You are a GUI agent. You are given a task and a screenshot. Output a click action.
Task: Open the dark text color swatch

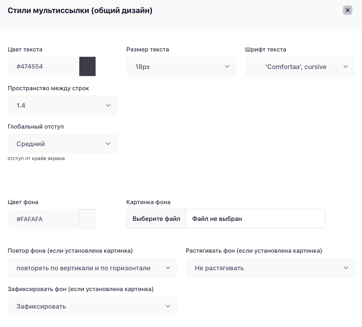pos(87,67)
